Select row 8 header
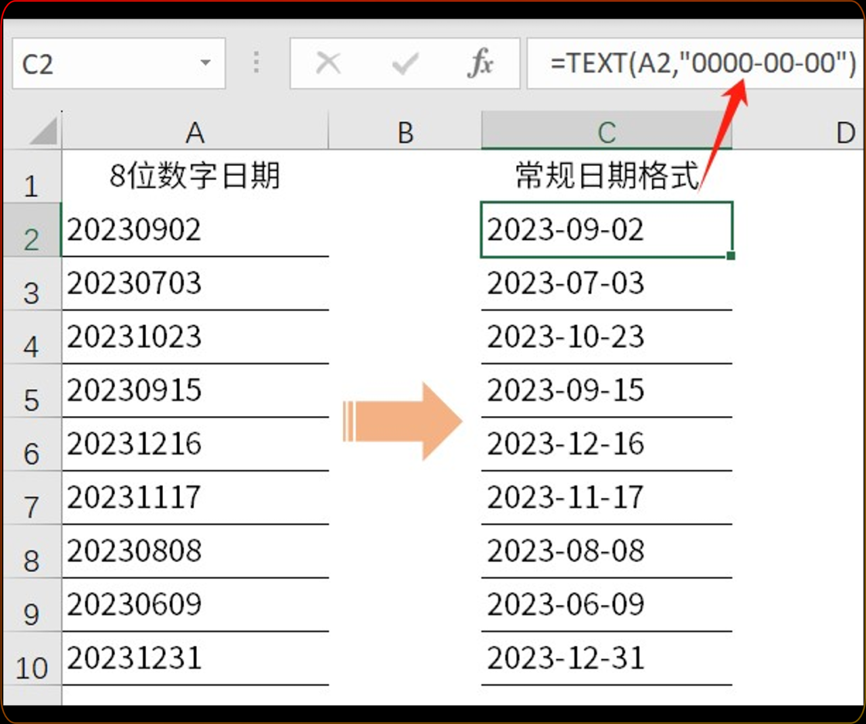 point(31,551)
